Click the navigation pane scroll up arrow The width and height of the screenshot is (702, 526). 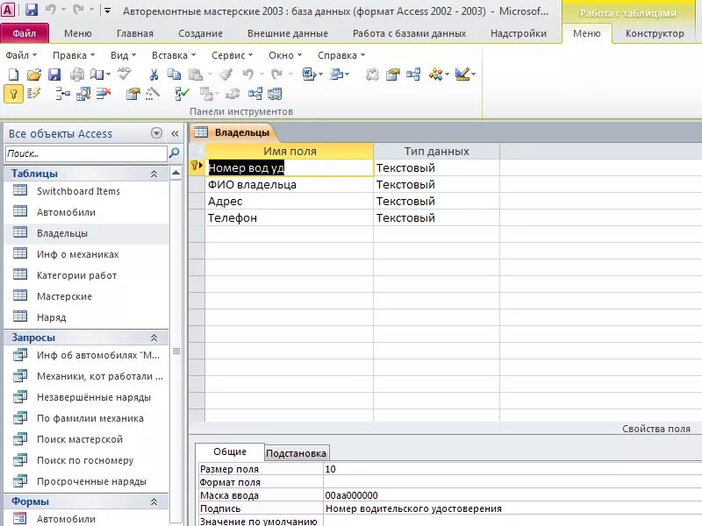[176, 173]
